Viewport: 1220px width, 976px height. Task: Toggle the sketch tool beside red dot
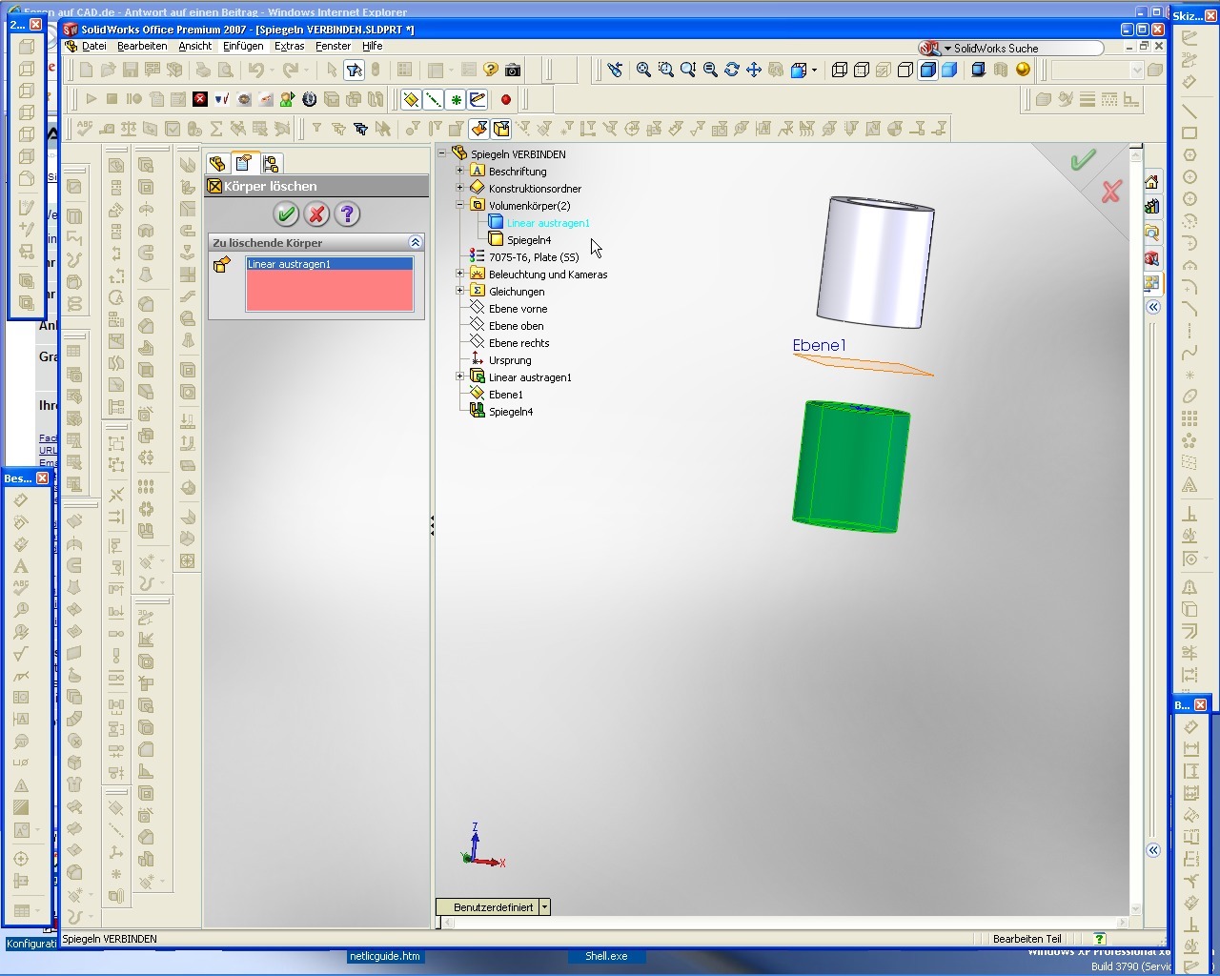(x=478, y=99)
